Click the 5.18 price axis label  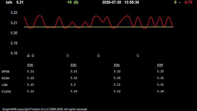click(x=14, y=53)
